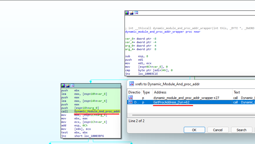
Task: Click Dynamic_Module_And_proc_addr call operand
Action: click(97, 111)
